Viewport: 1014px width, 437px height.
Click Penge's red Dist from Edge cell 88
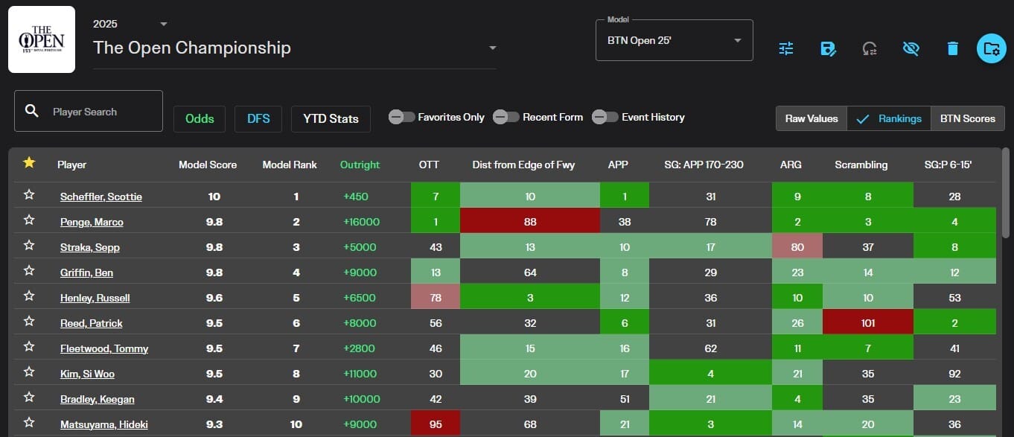tap(530, 222)
